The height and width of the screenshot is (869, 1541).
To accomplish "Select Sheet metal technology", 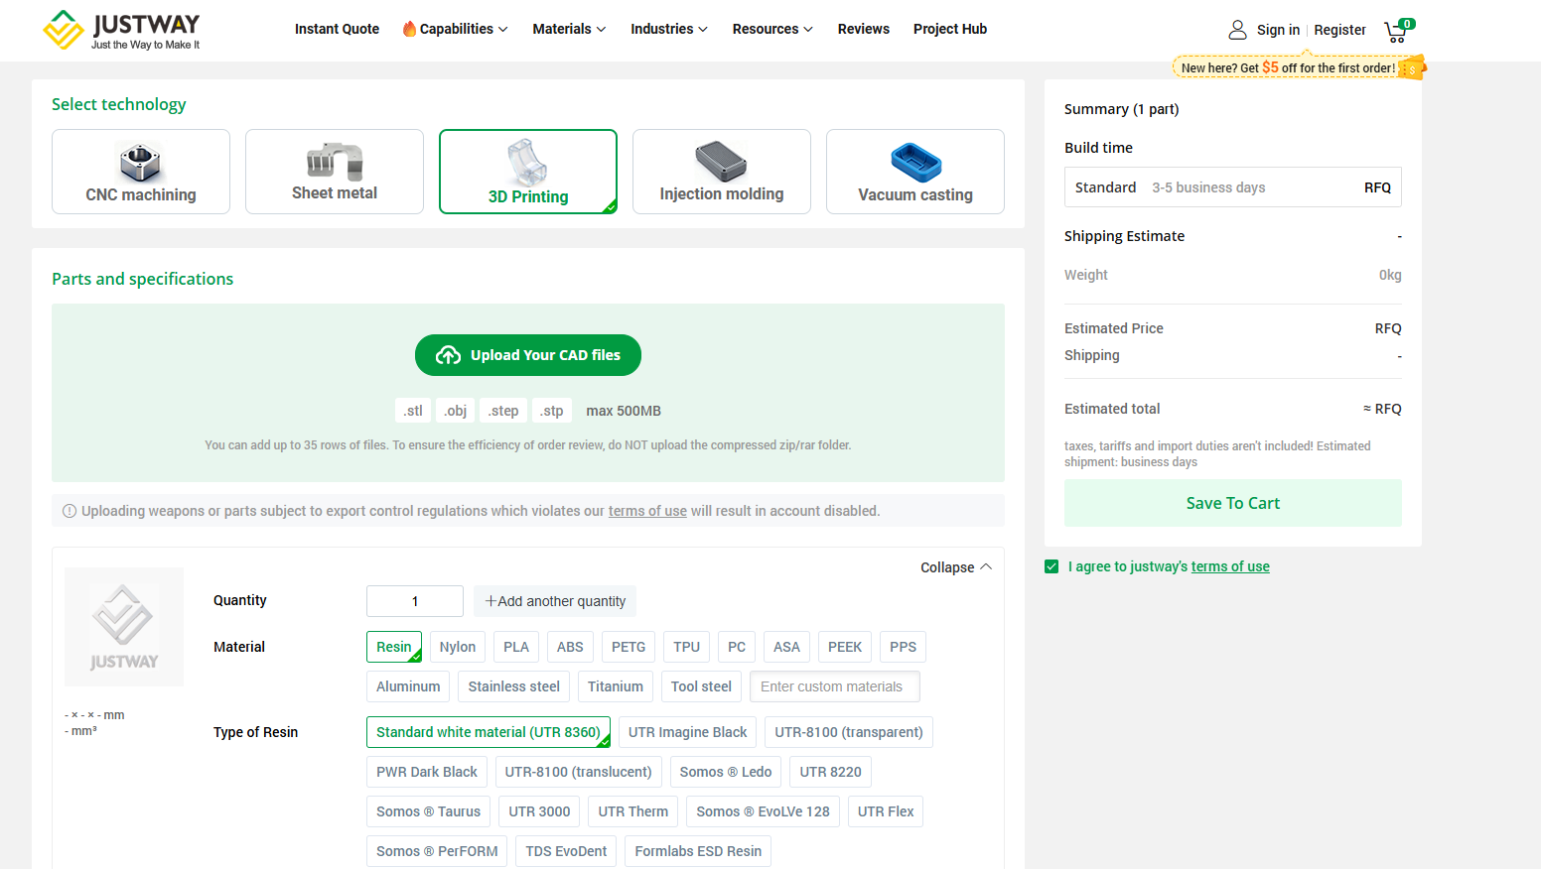I will pyautogui.click(x=335, y=172).
